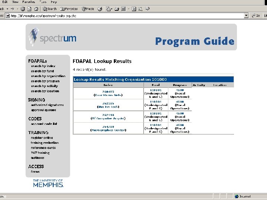Open fund 110001 in the Micrographics Center row

[156, 125]
